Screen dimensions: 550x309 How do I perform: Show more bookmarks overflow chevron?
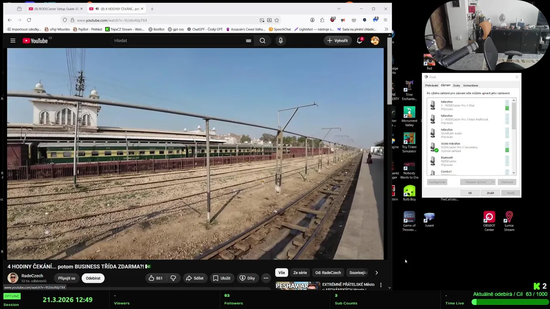(386, 29)
